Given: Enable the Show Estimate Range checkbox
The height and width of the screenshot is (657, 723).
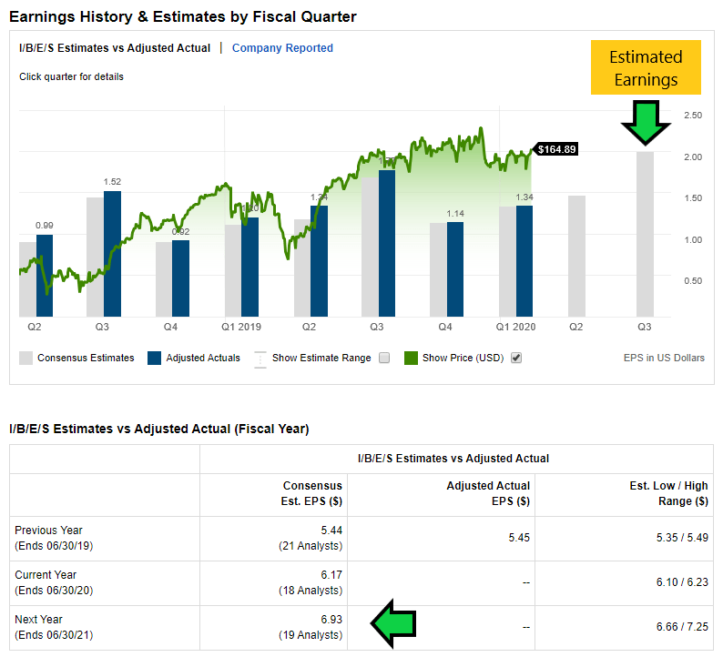Looking at the screenshot, I should (384, 358).
